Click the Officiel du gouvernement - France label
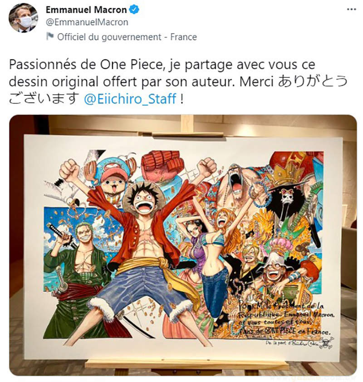 click(127, 37)
